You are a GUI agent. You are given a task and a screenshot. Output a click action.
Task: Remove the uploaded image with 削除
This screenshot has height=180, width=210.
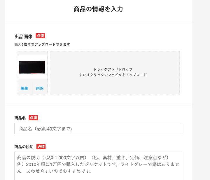pos(40,88)
